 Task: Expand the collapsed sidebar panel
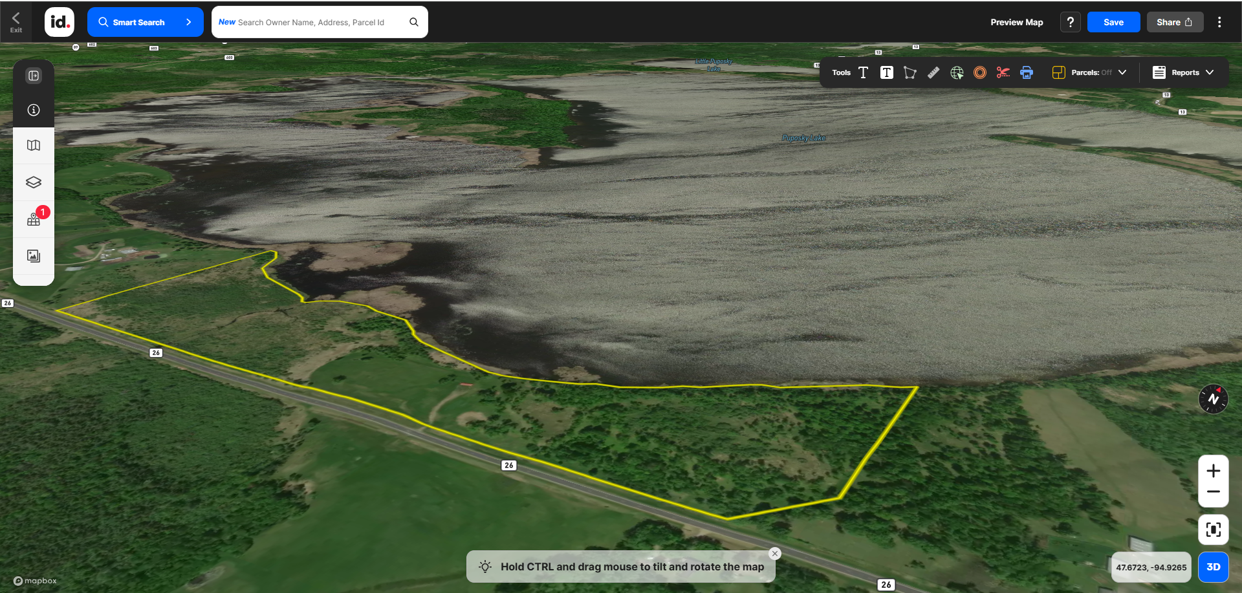(x=34, y=76)
